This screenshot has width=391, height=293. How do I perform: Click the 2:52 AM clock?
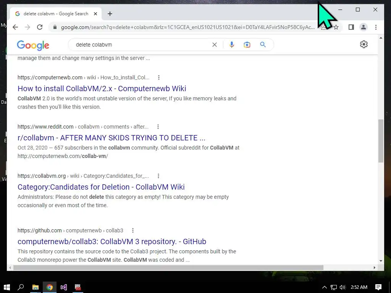pos(359,287)
